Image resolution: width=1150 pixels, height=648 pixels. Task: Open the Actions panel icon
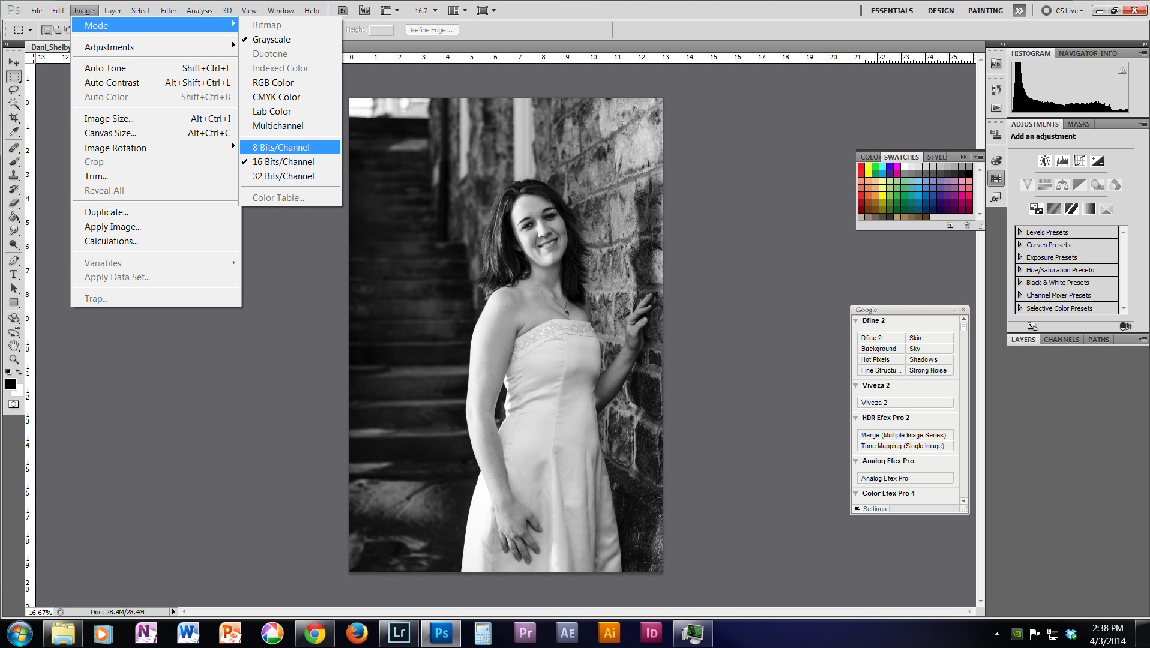point(996,108)
